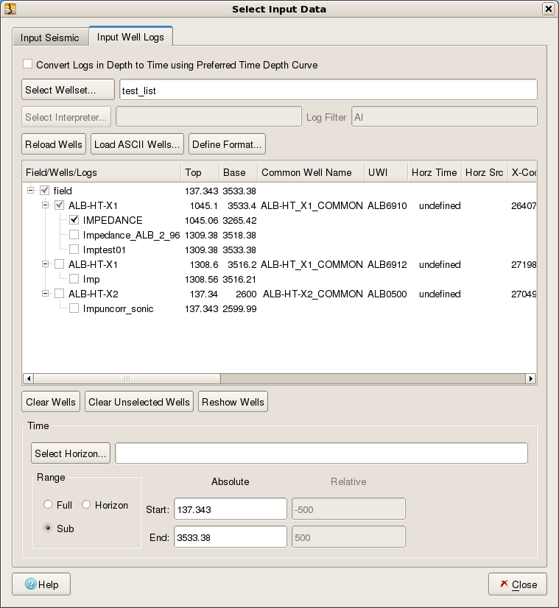Viewport: 559px width, 608px height.
Task: Click the horizon name input field
Action: coord(321,453)
